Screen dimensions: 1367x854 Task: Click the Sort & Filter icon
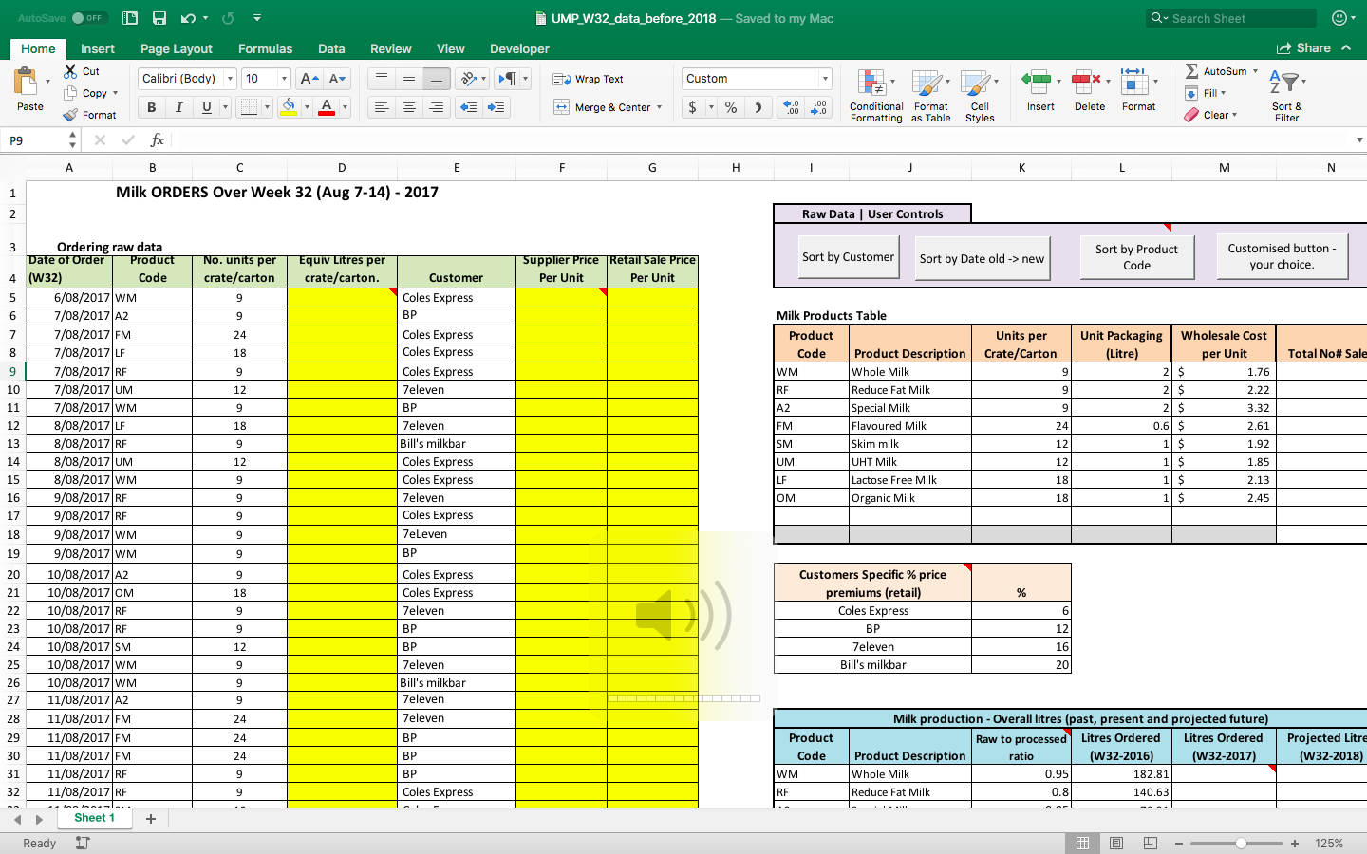tap(1284, 84)
